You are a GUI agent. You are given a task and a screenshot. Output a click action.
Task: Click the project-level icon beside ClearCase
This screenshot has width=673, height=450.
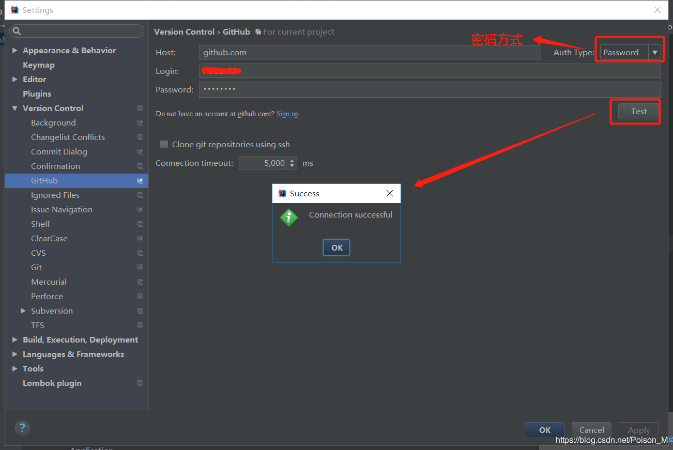tap(140, 239)
